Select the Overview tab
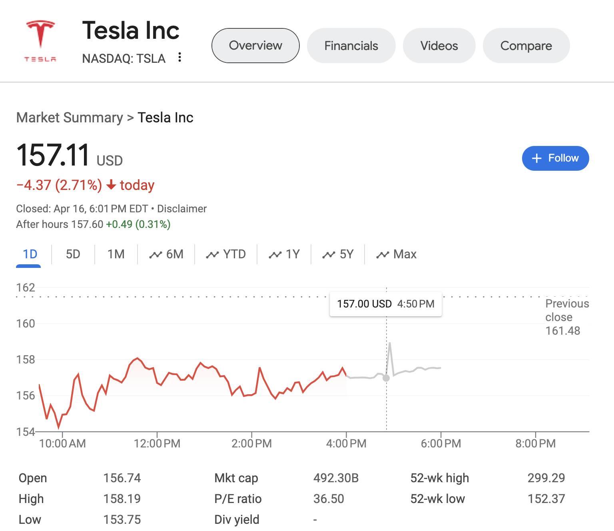 pos(255,46)
